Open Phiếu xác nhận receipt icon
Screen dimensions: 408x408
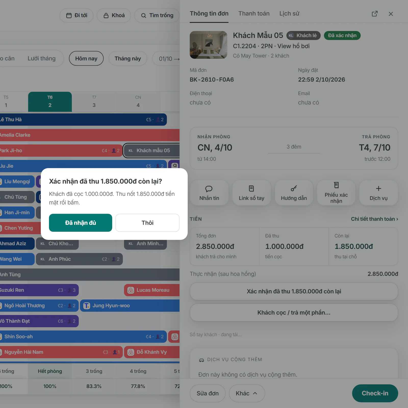[336, 185]
